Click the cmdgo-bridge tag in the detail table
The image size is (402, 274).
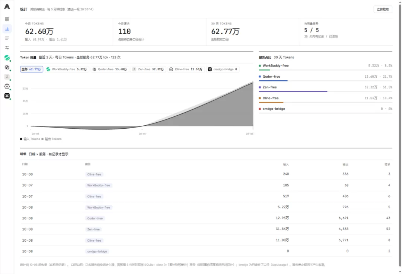point(97,251)
